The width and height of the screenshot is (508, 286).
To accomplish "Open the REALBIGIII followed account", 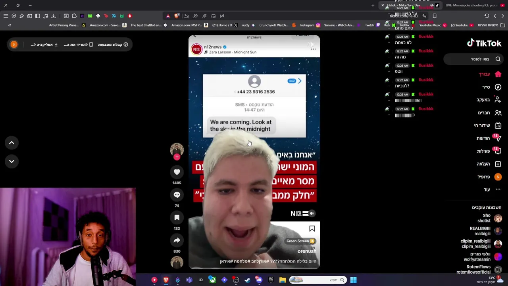I will pyautogui.click(x=486, y=231).
